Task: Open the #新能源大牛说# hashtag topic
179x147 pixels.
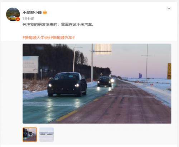Action: pos(35,38)
